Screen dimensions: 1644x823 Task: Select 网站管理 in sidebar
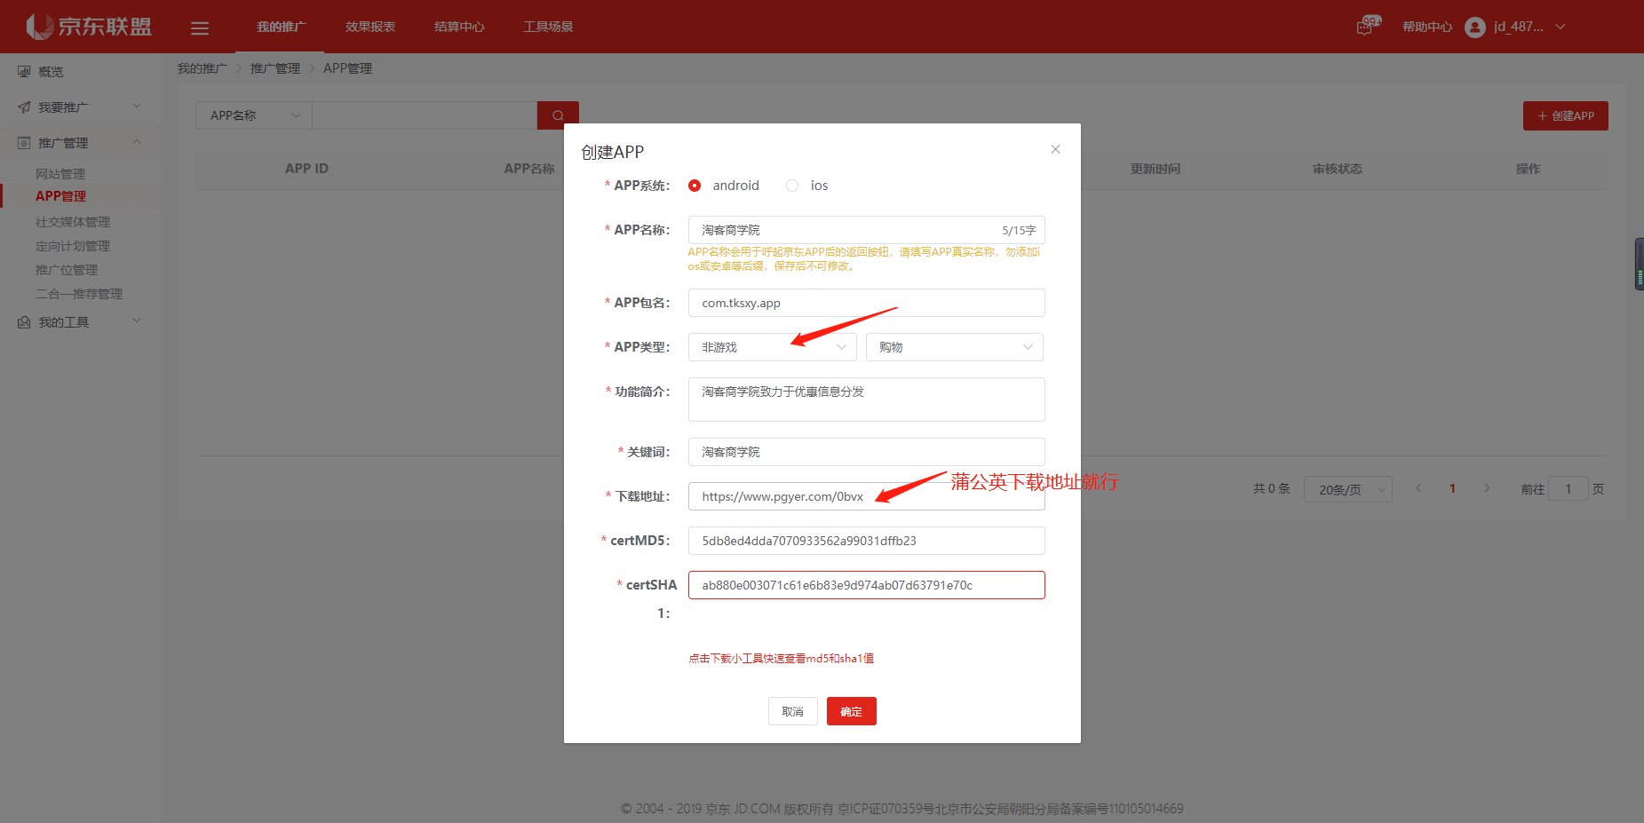point(60,174)
